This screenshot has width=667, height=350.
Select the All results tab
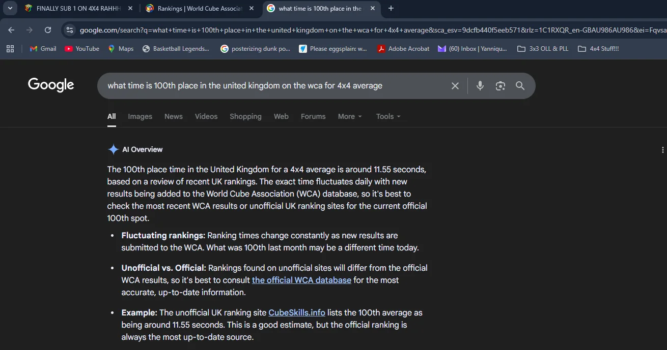pyautogui.click(x=112, y=116)
